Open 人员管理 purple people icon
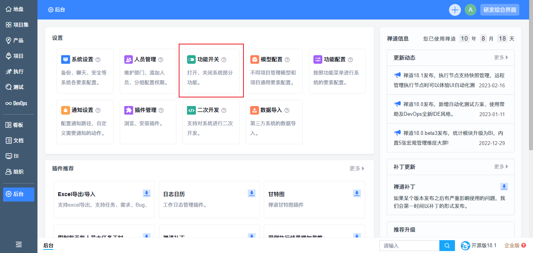The width and height of the screenshot is (533, 253). [128, 60]
